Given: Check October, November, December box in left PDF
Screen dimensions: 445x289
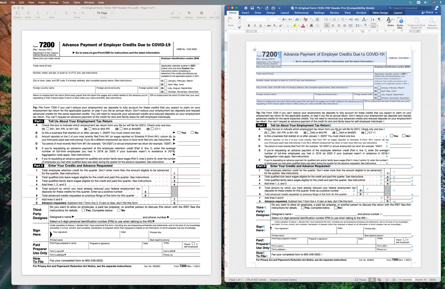Looking at the screenshot, I should click(x=166, y=92).
